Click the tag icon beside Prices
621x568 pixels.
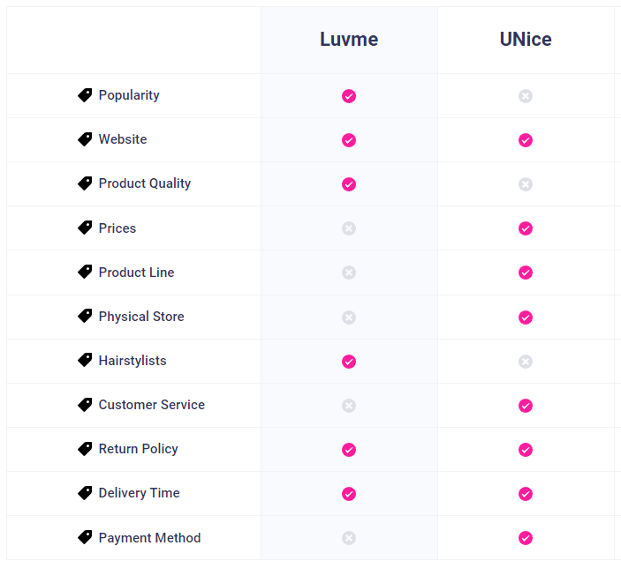tap(85, 228)
